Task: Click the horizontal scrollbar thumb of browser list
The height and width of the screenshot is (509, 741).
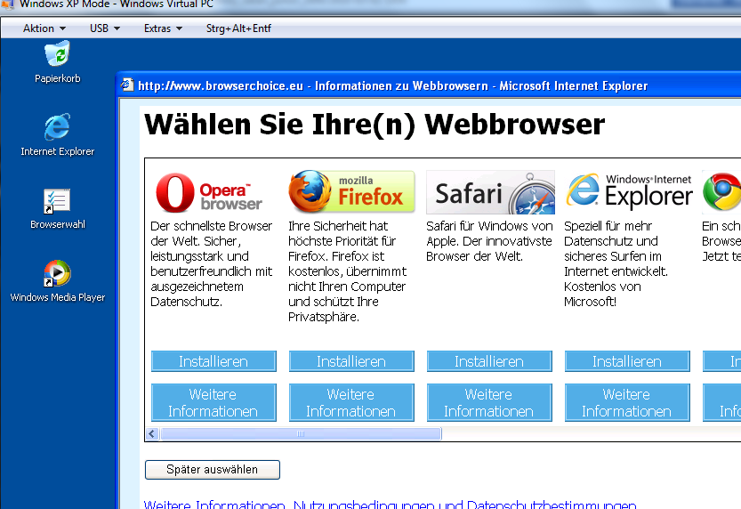Action: click(301, 434)
